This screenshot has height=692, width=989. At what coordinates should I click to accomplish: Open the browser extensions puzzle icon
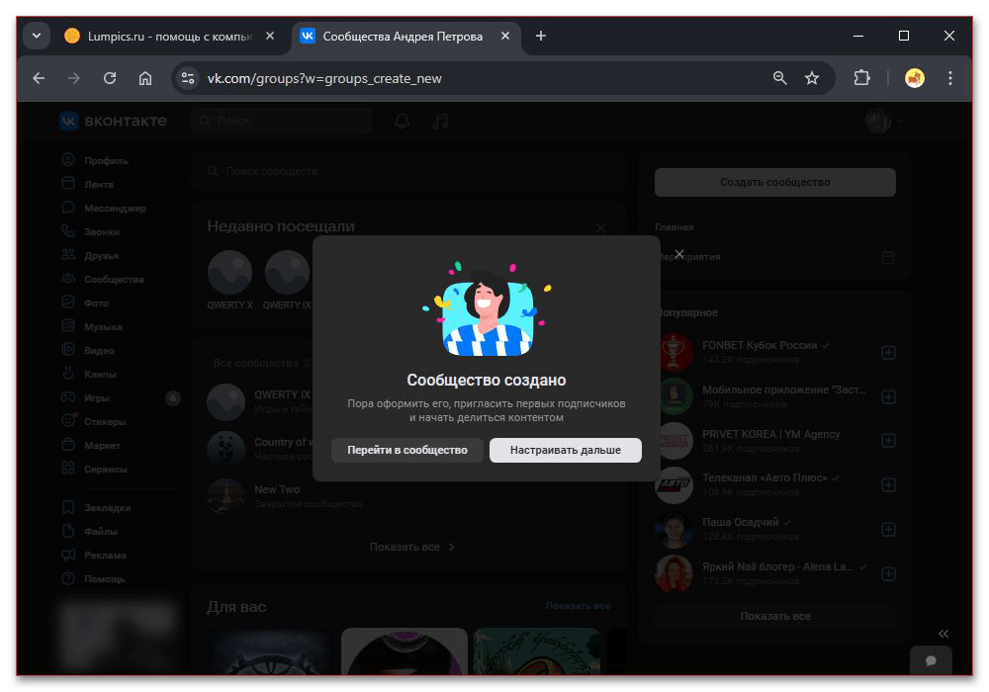pos(861,78)
